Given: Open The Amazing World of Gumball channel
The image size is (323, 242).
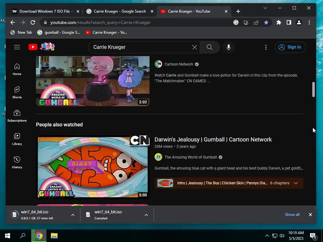Looking at the screenshot, I should point(191,157).
